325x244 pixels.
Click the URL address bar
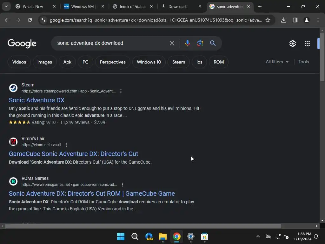[x=156, y=20]
